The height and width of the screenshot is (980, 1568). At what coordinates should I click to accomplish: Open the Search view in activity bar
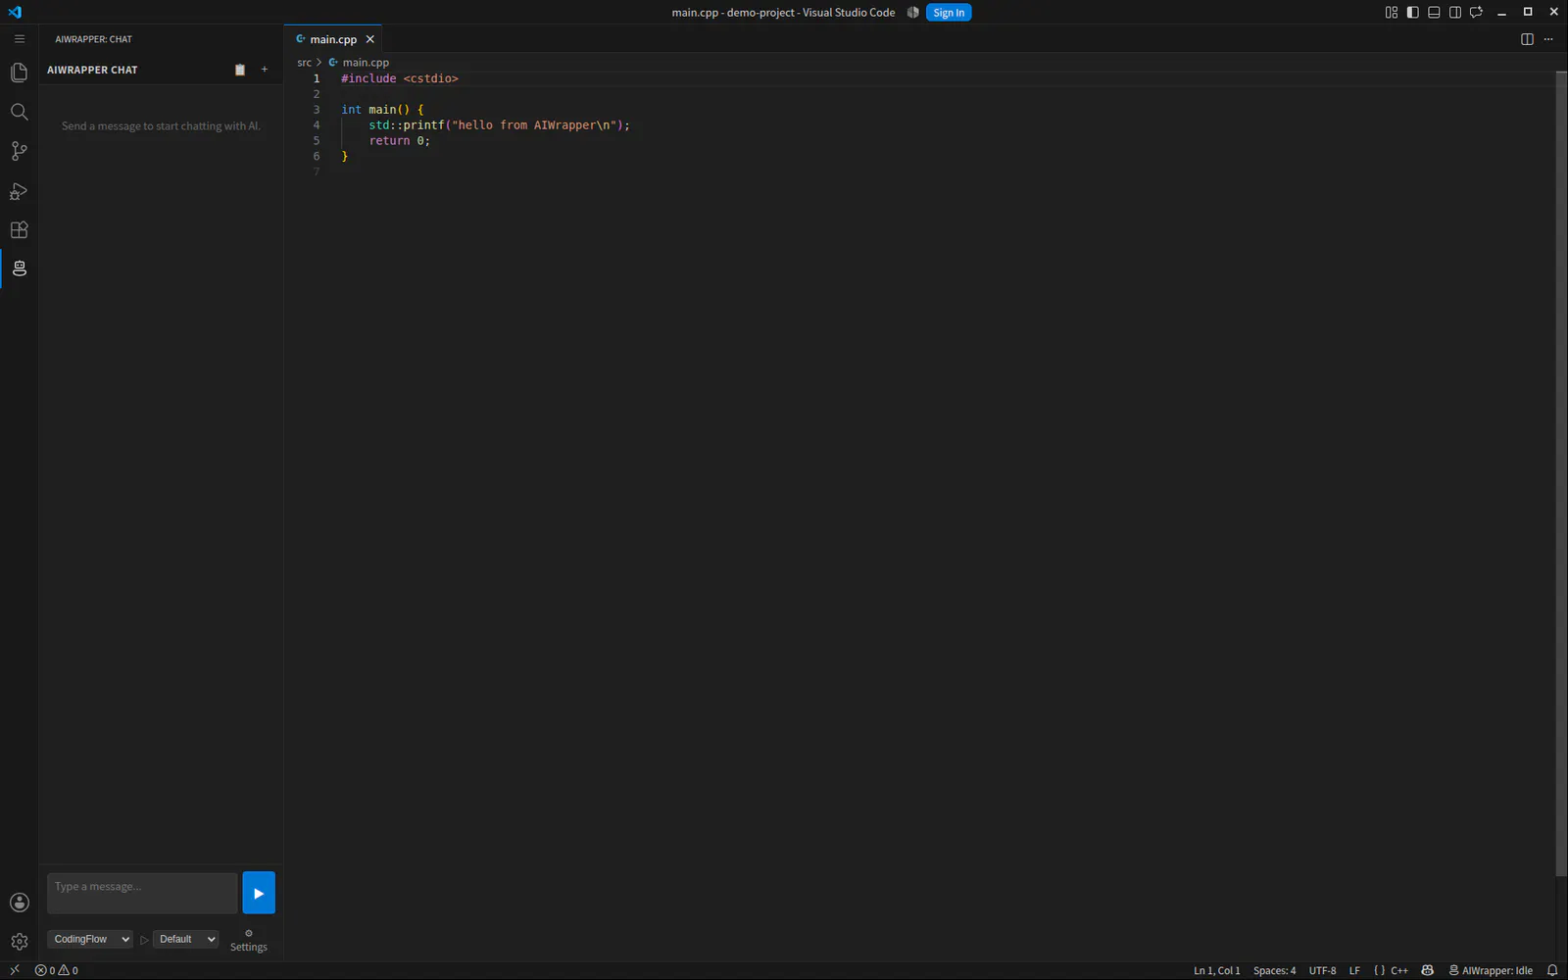[x=19, y=112]
